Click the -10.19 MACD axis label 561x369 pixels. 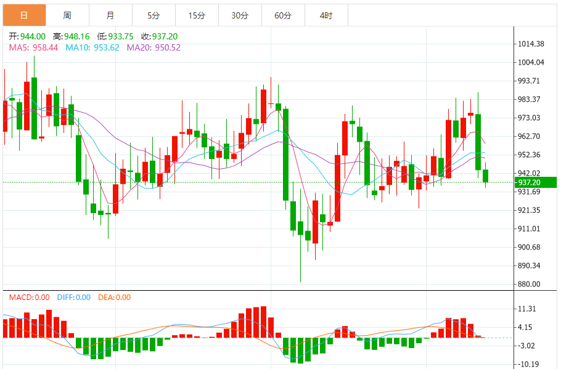click(528, 364)
